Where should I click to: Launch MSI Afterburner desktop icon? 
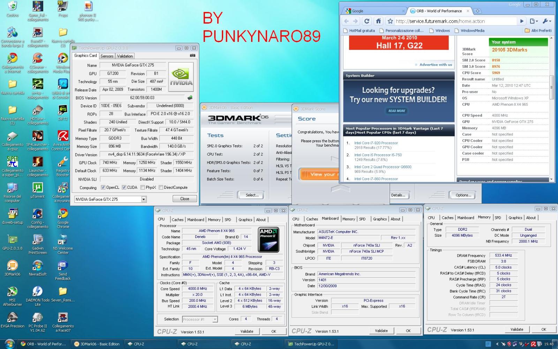[13, 296]
